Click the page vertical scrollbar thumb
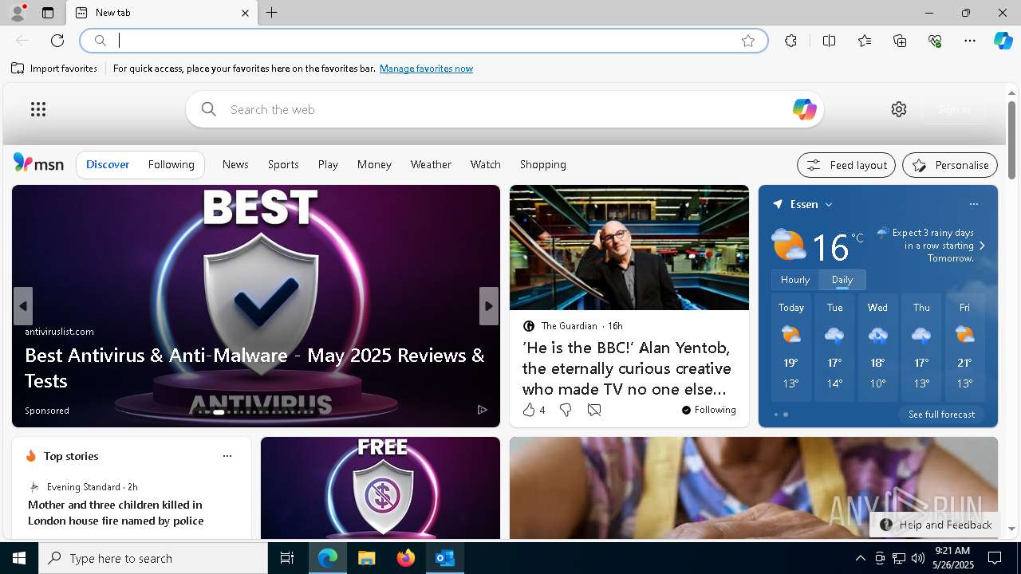This screenshot has height=574, width=1021. [1011, 140]
